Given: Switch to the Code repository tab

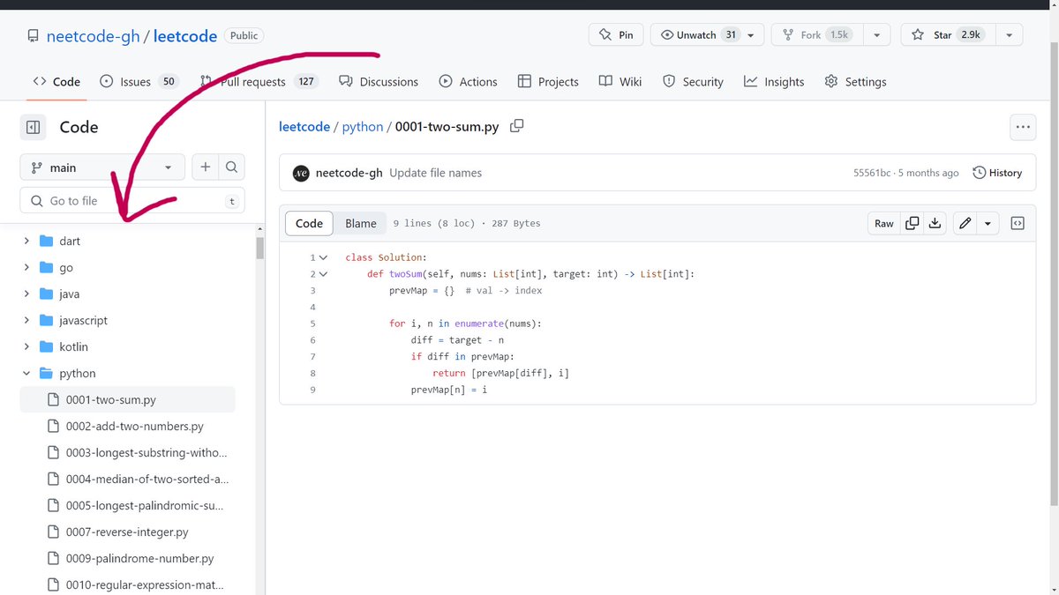Looking at the screenshot, I should [x=56, y=81].
